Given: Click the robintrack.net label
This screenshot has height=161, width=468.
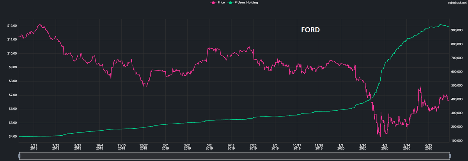Looking at the screenshot, I should (x=457, y=3).
